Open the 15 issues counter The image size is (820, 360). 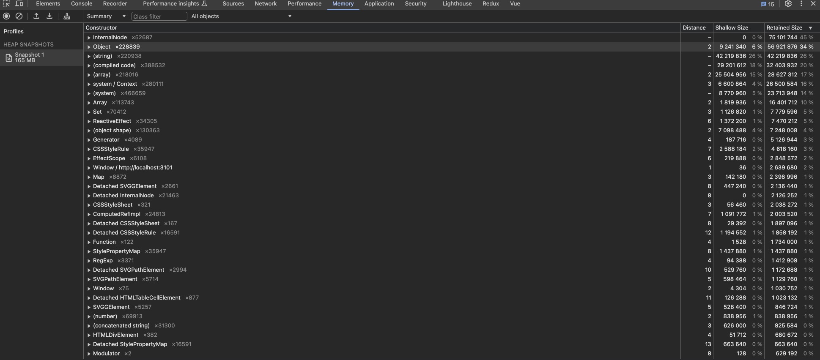coord(768,4)
